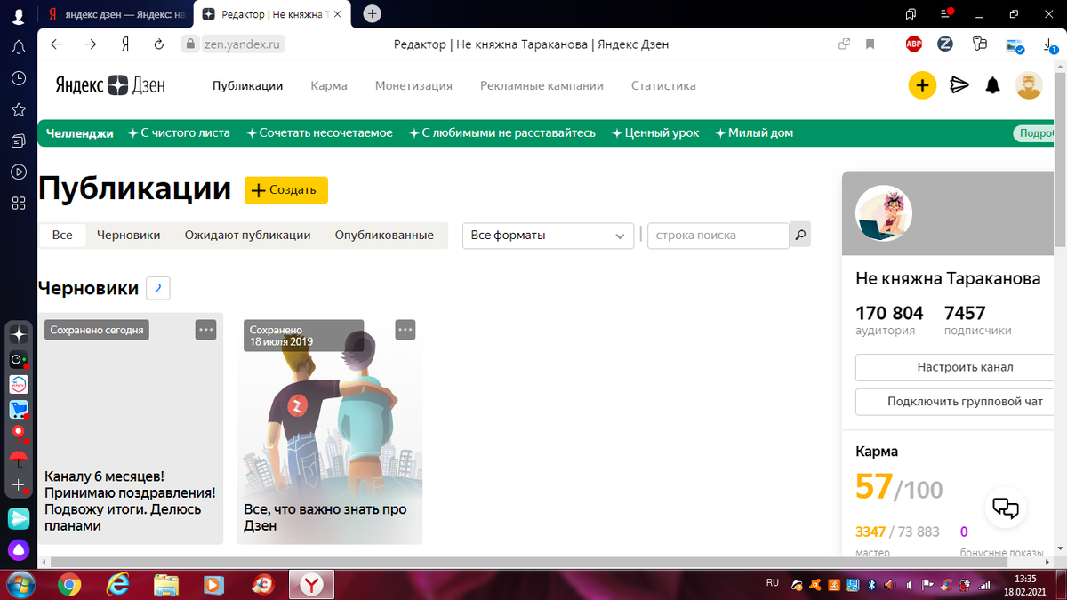Open the Все форматы dropdown
Viewport: 1067px width, 600px height.
pyautogui.click(x=548, y=236)
